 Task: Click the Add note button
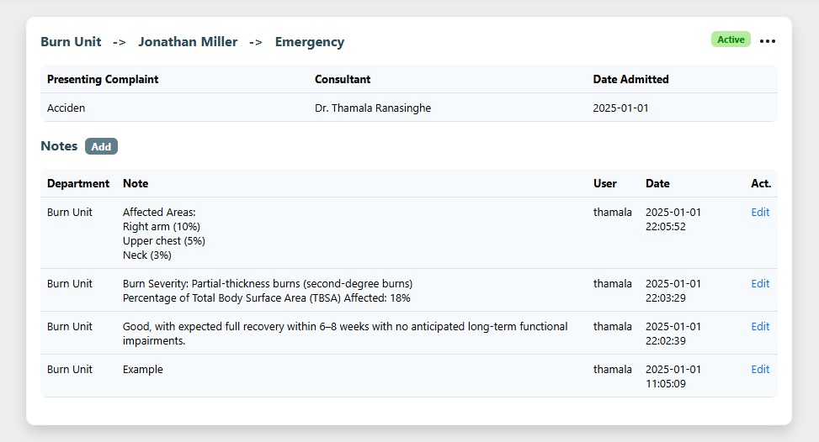101,146
